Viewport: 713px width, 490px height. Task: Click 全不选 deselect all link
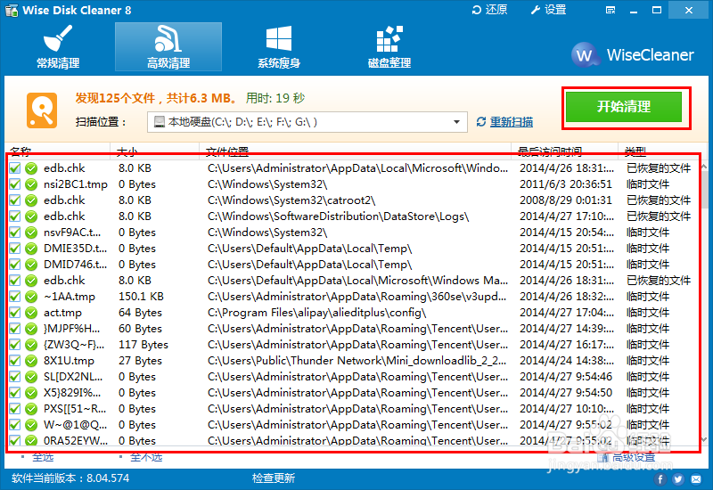(x=146, y=457)
